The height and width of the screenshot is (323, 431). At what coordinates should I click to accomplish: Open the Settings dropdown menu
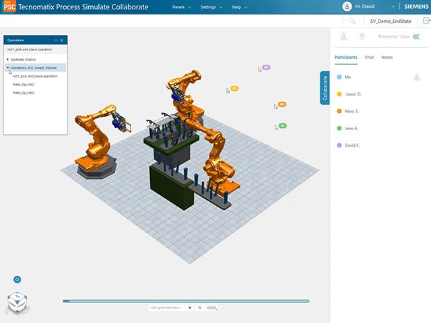(211, 7)
